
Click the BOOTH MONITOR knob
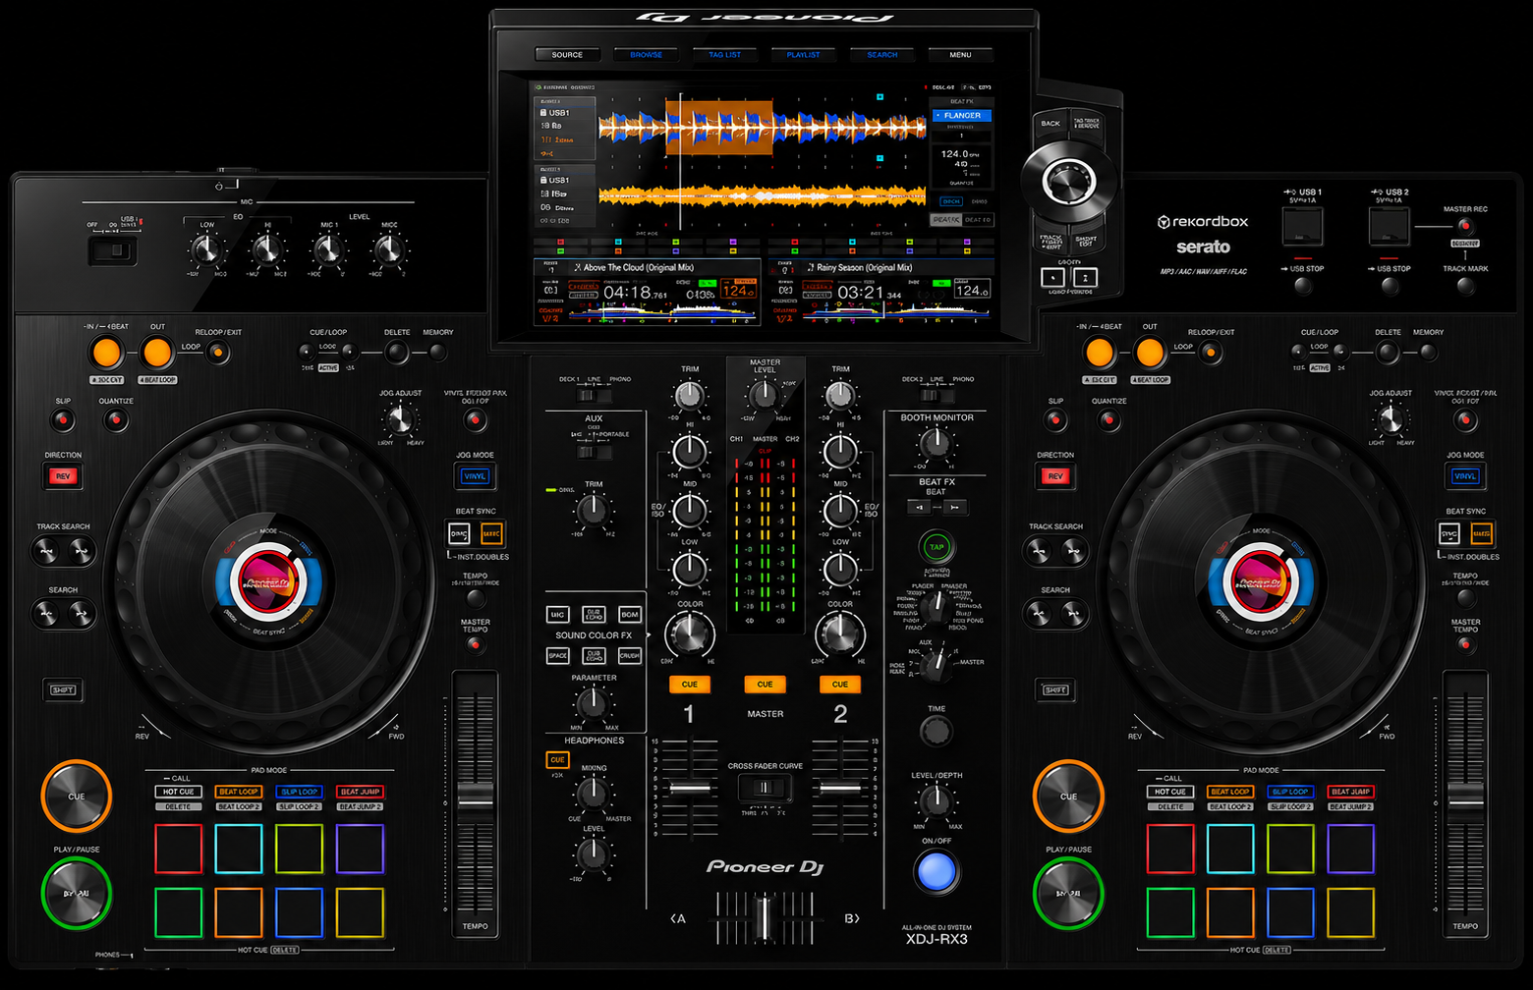937,443
